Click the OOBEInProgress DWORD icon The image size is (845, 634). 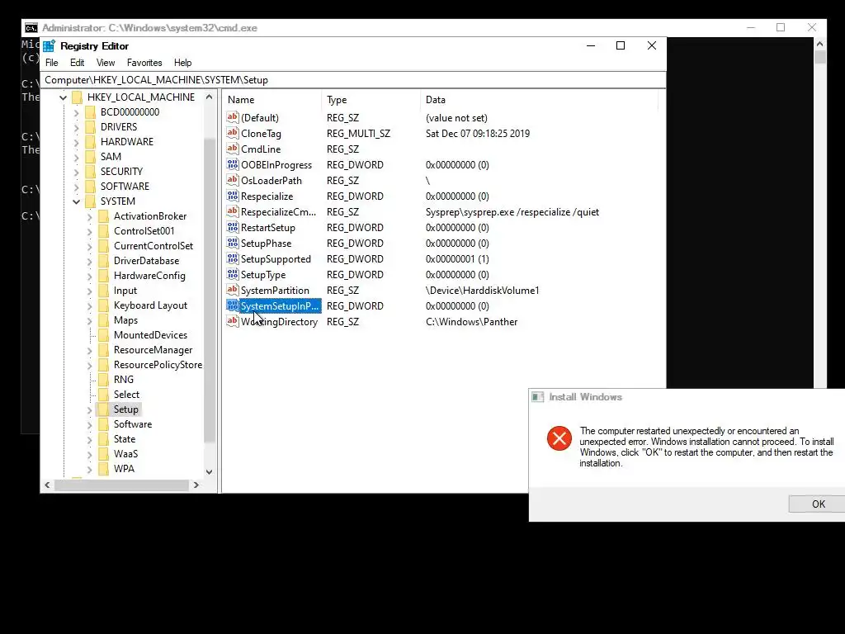pos(232,164)
